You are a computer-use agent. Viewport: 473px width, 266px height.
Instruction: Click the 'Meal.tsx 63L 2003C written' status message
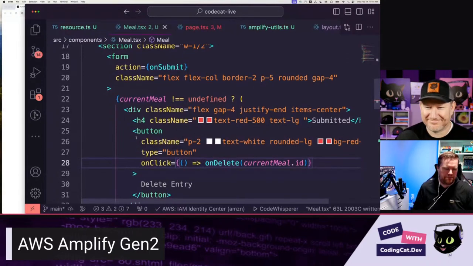coord(342,209)
